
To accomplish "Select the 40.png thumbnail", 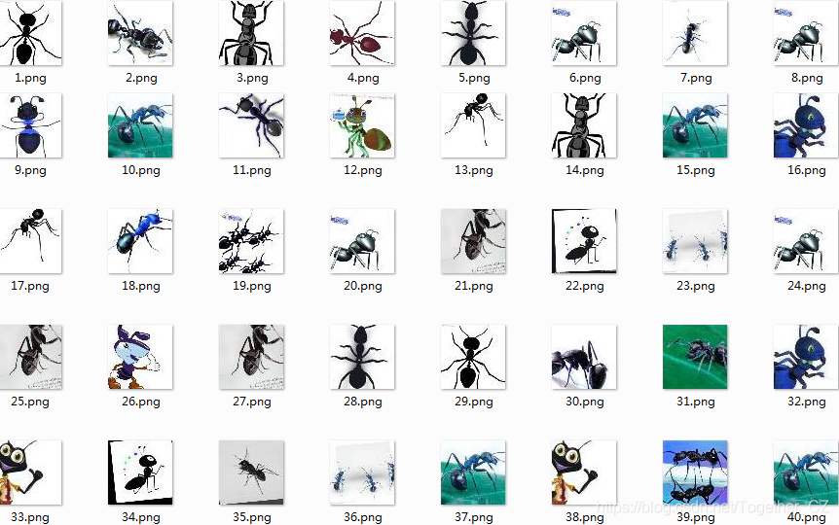I will tap(806, 472).
